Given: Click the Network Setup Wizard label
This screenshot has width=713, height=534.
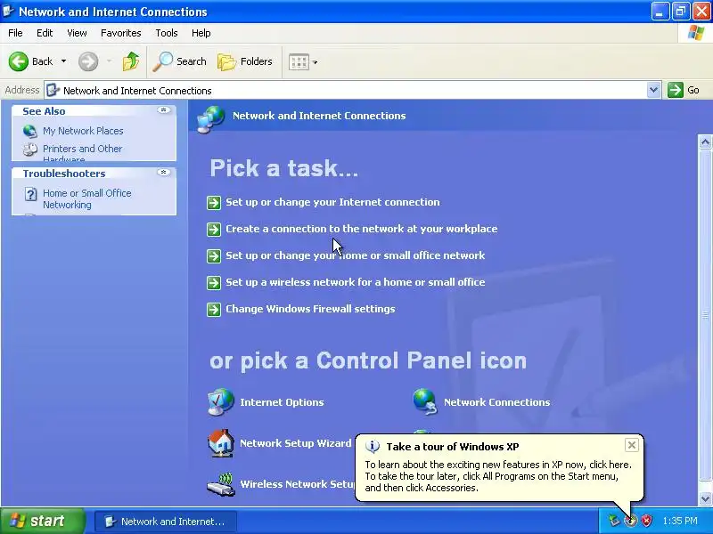Looking at the screenshot, I should (x=296, y=443).
